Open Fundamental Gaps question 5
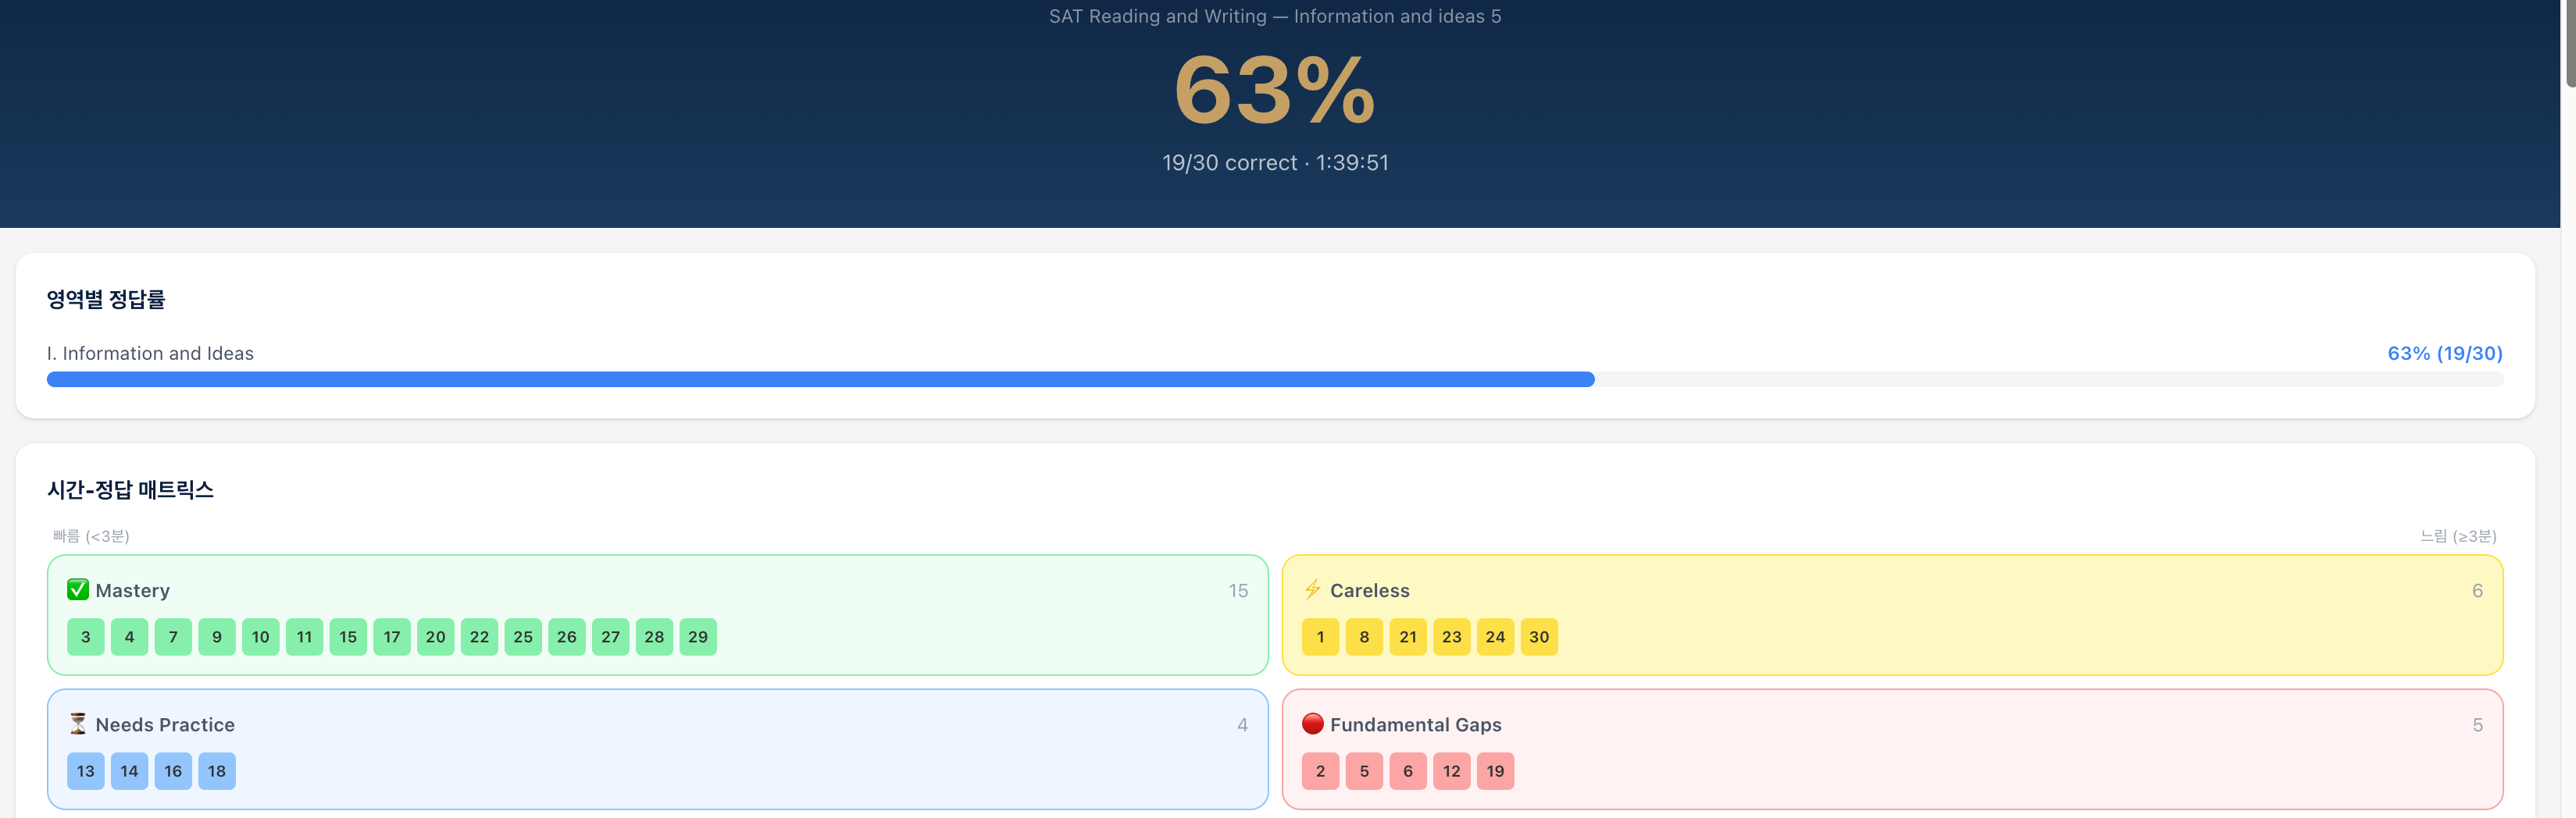The height and width of the screenshot is (818, 2576). [1364, 771]
